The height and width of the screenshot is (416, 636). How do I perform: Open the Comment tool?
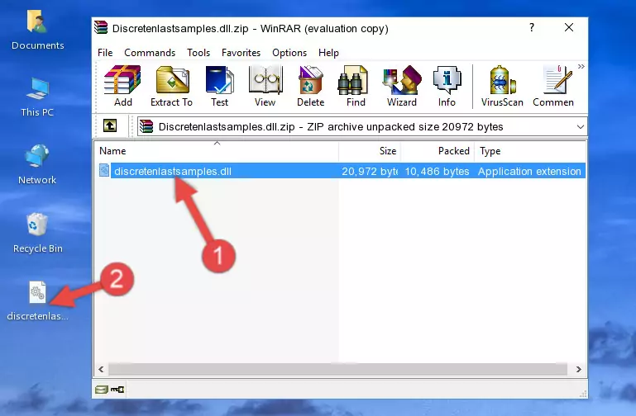pyautogui.click(x=553, y=86)
